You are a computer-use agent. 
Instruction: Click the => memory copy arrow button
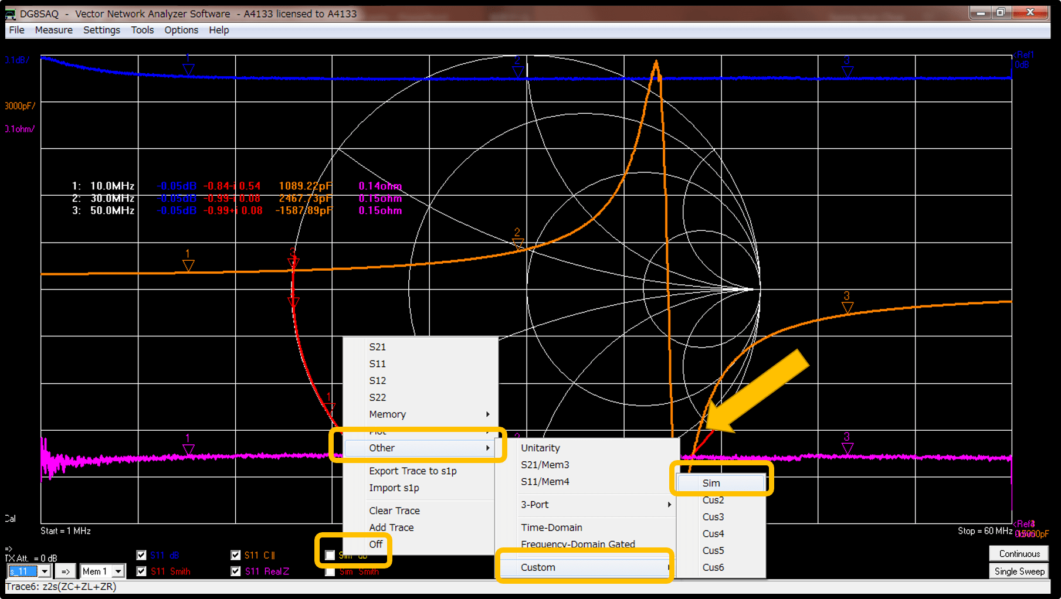pyautogui.click(x=65, y=571)
